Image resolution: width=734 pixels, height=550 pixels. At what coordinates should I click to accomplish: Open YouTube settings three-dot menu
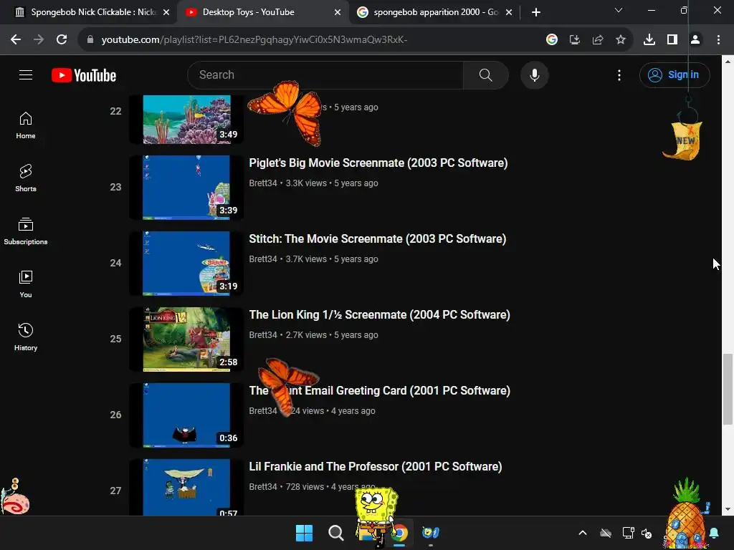[619, 74]
